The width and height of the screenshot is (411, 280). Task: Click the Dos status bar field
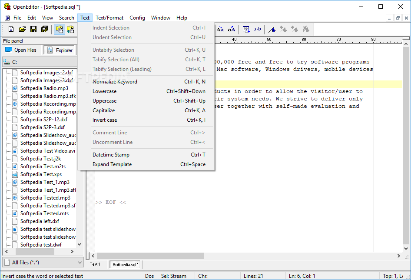149,276
